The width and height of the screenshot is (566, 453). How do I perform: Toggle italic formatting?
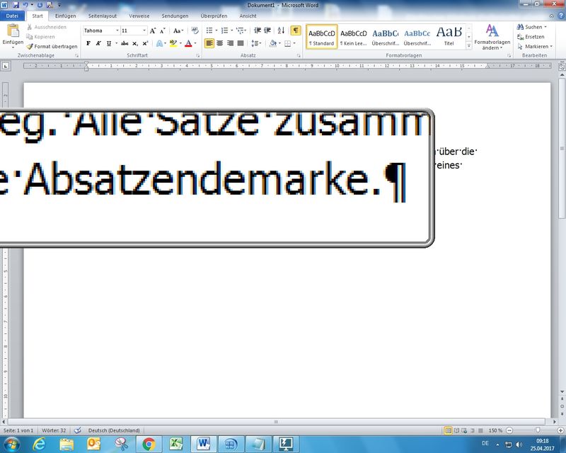coord(98,43)
